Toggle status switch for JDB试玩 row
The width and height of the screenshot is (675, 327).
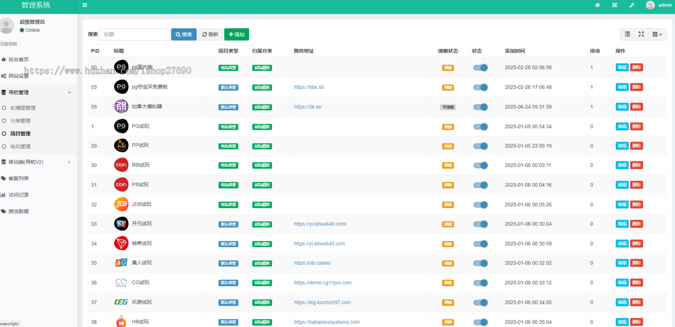(480, 205)
